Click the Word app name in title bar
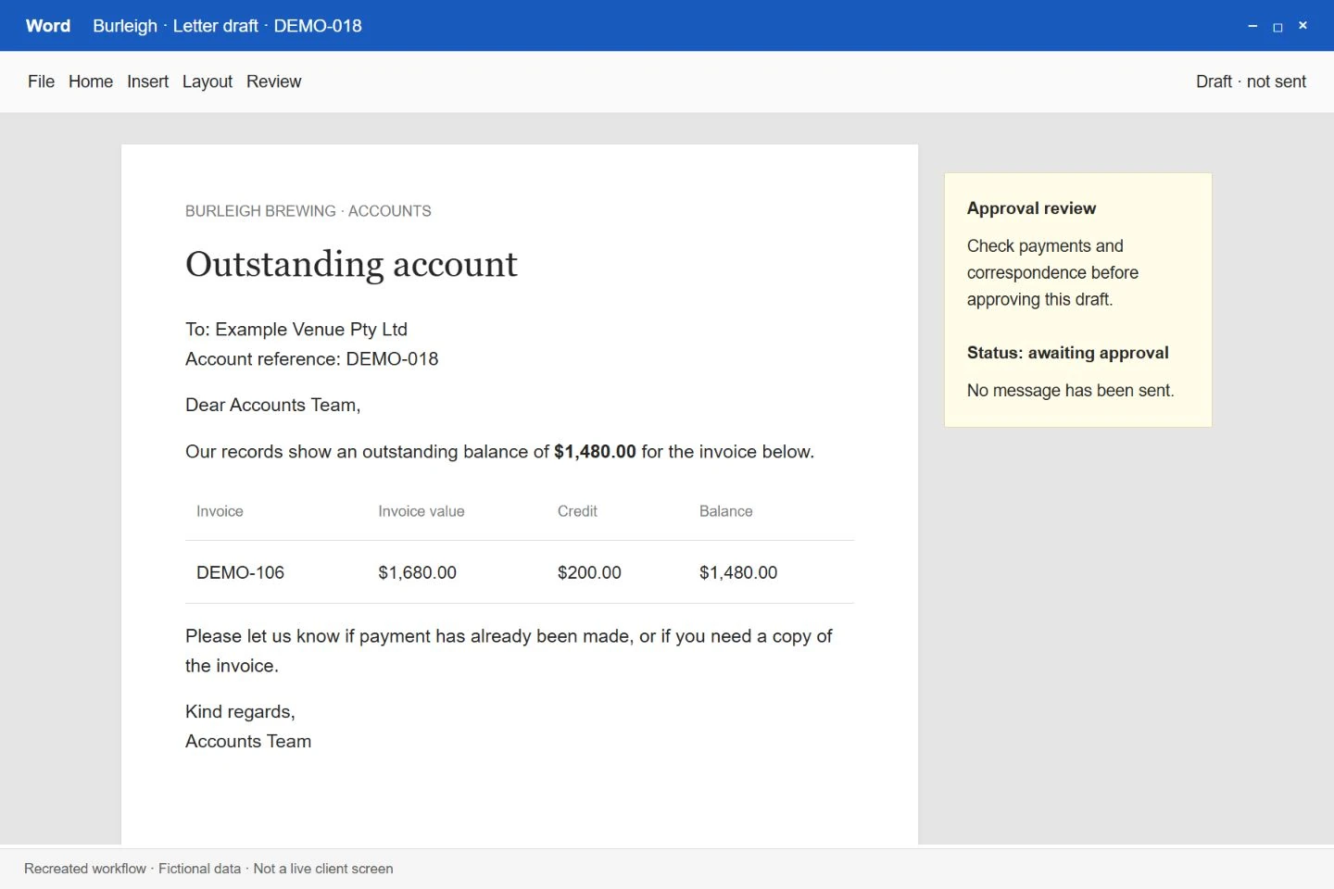The width and height of the screenshot is (1334, 889). 48,26
